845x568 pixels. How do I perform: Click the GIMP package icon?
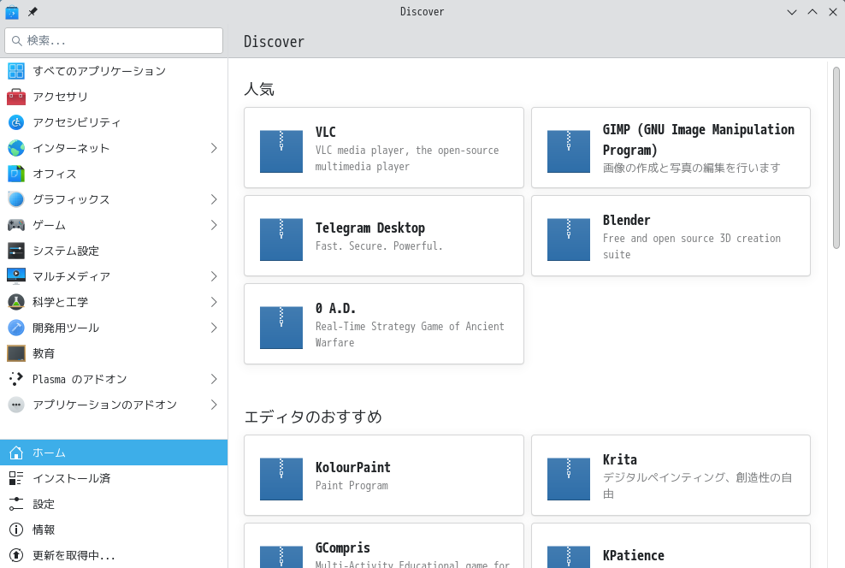(x=569, y=151)
